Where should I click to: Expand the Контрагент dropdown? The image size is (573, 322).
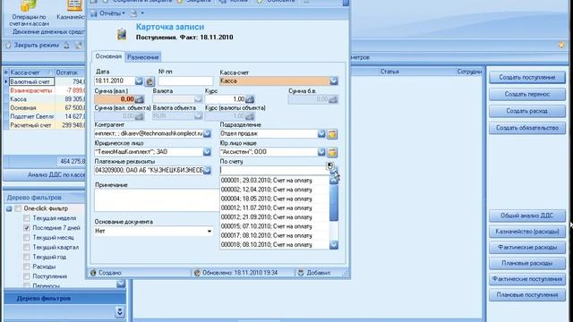point(207,133)
